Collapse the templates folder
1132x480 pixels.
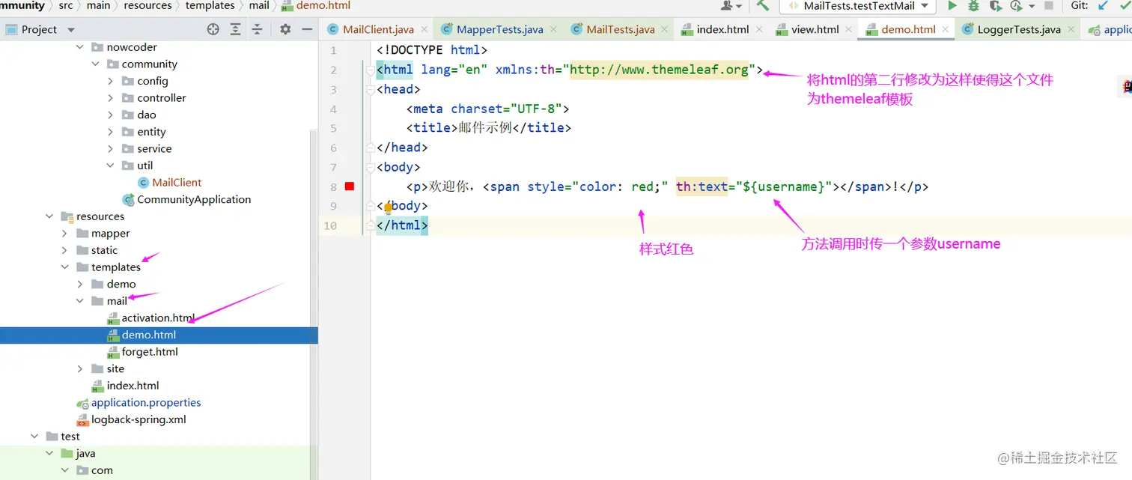click(65, 267)
